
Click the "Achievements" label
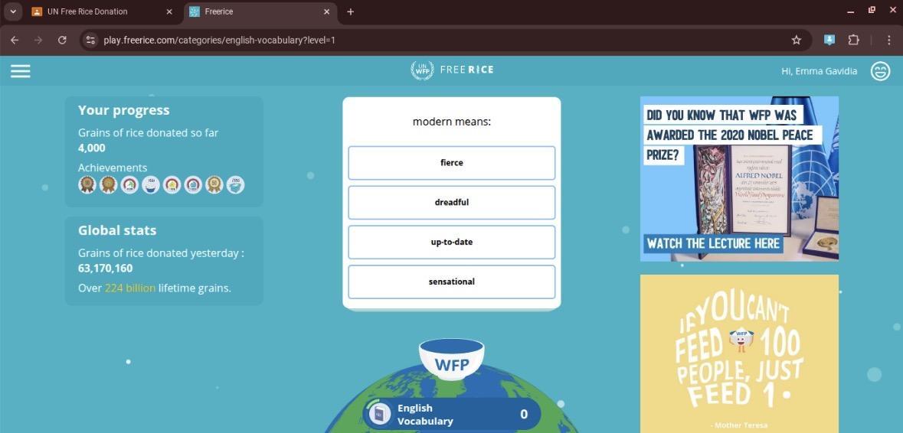tap(113, 168)
